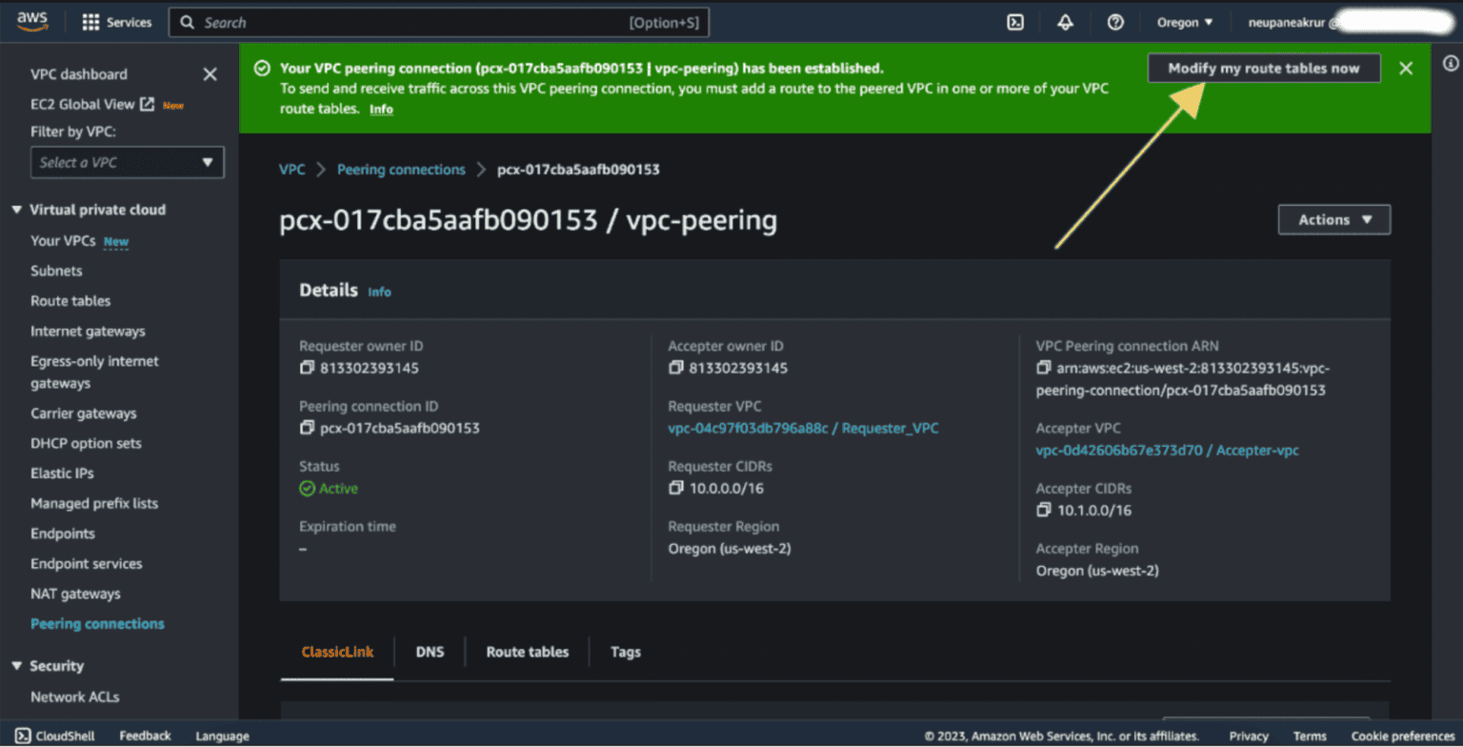Focus the top Search field

pyautogui.click(x=439, y=22)
